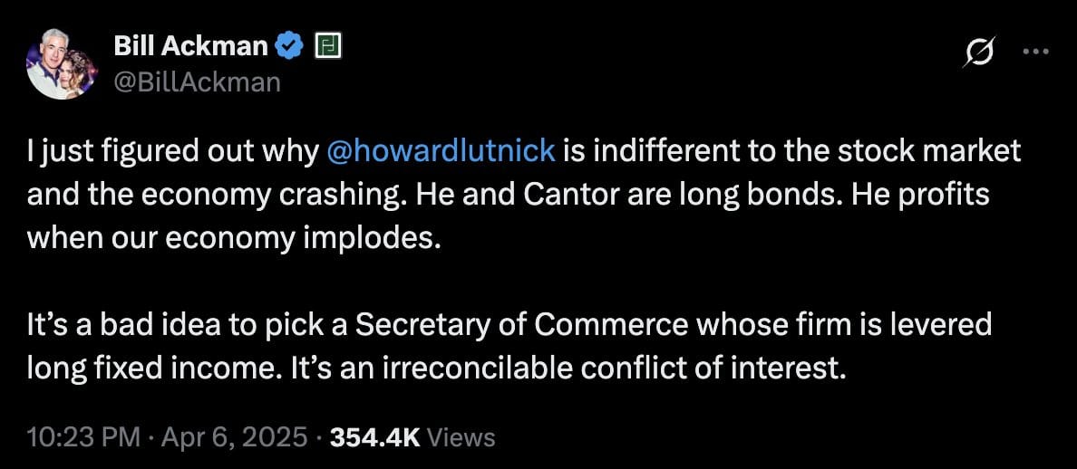Click the words 'I just figured out why'
Viewport: 1077px width, 469px height.
[174, 151]
